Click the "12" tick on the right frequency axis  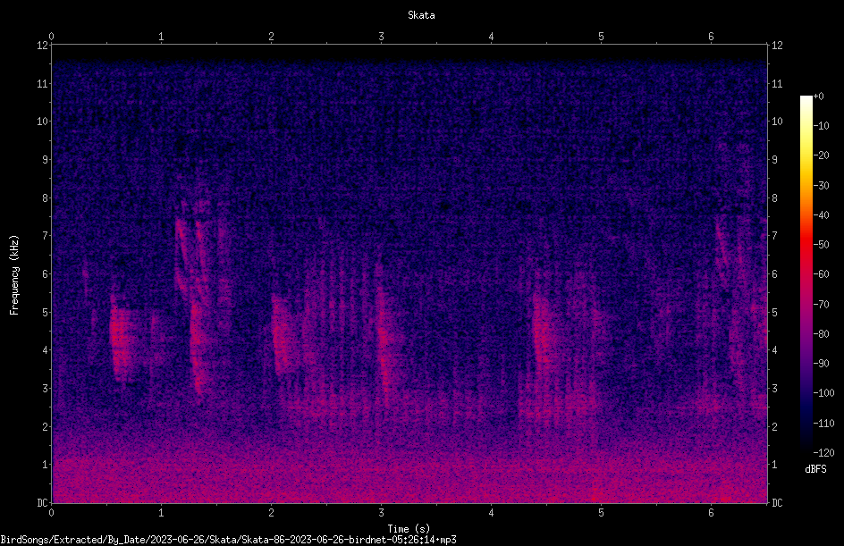[x=777, y=46]
